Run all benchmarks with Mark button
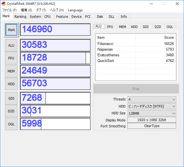 click(x=11, y=30)
